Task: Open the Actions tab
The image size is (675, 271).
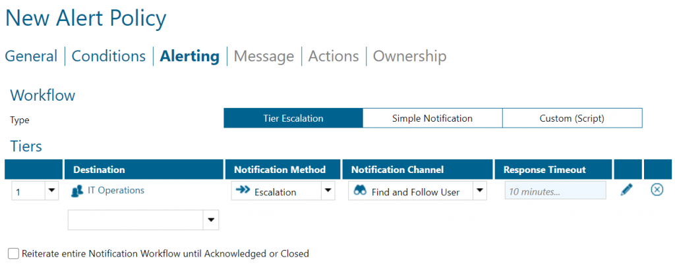Action: (334, 57)
